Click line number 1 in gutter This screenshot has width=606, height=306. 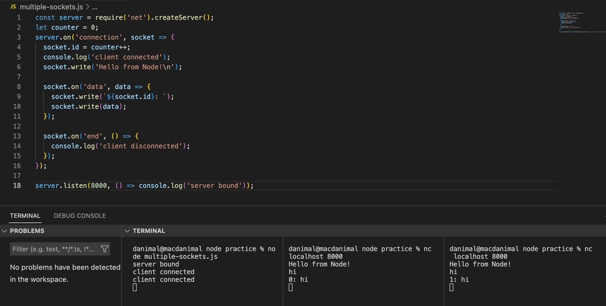19,18
